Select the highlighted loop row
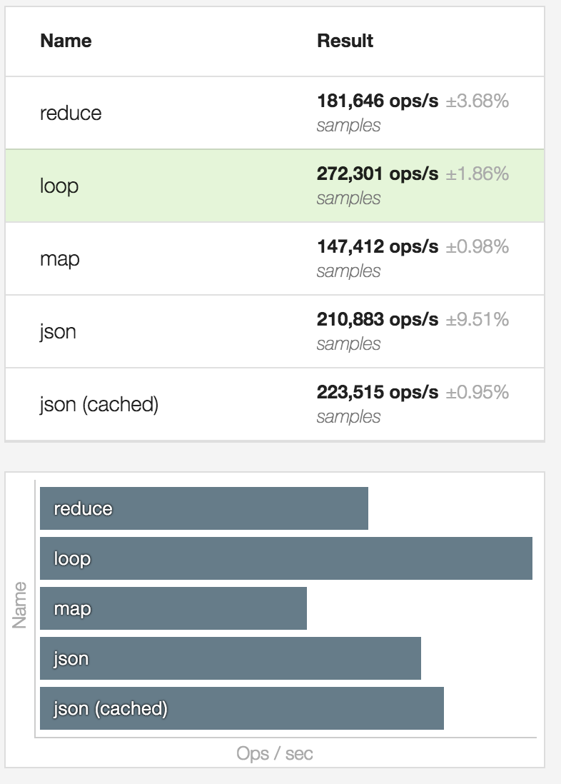The width and height of the screenshot is (561, 784). point(275,186)
